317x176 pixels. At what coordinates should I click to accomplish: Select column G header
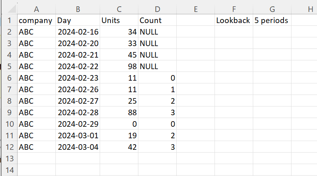click(x=272, y=9)
